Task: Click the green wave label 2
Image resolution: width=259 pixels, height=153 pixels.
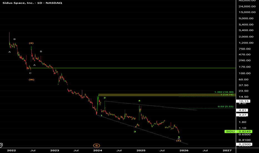Action: pos(104,98)
